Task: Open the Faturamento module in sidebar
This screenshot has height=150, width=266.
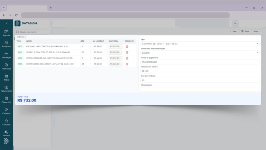Action: click(6, 89)
